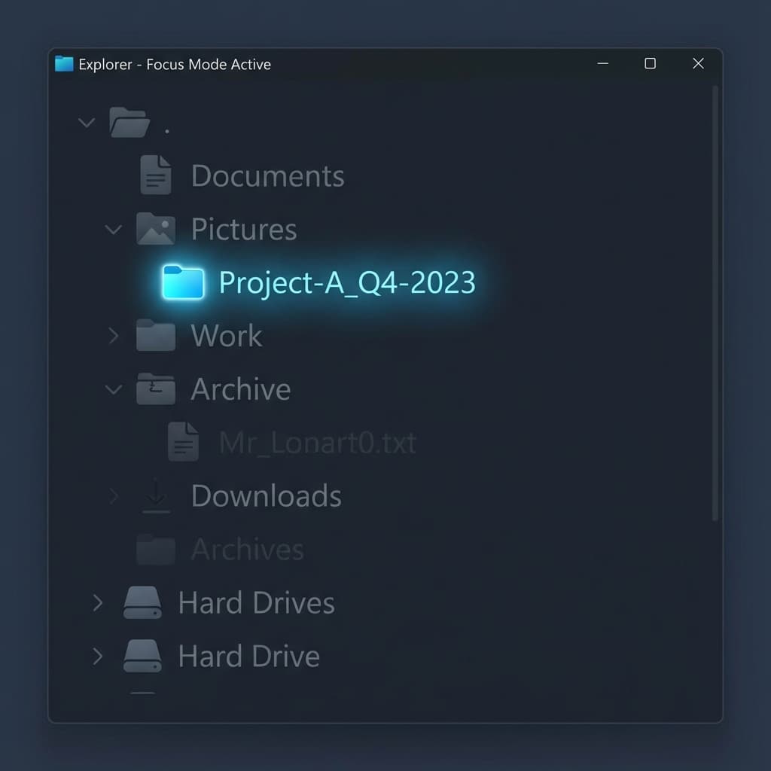Expand the Work folder
This screenshot has height=771, width=771.
113,335
